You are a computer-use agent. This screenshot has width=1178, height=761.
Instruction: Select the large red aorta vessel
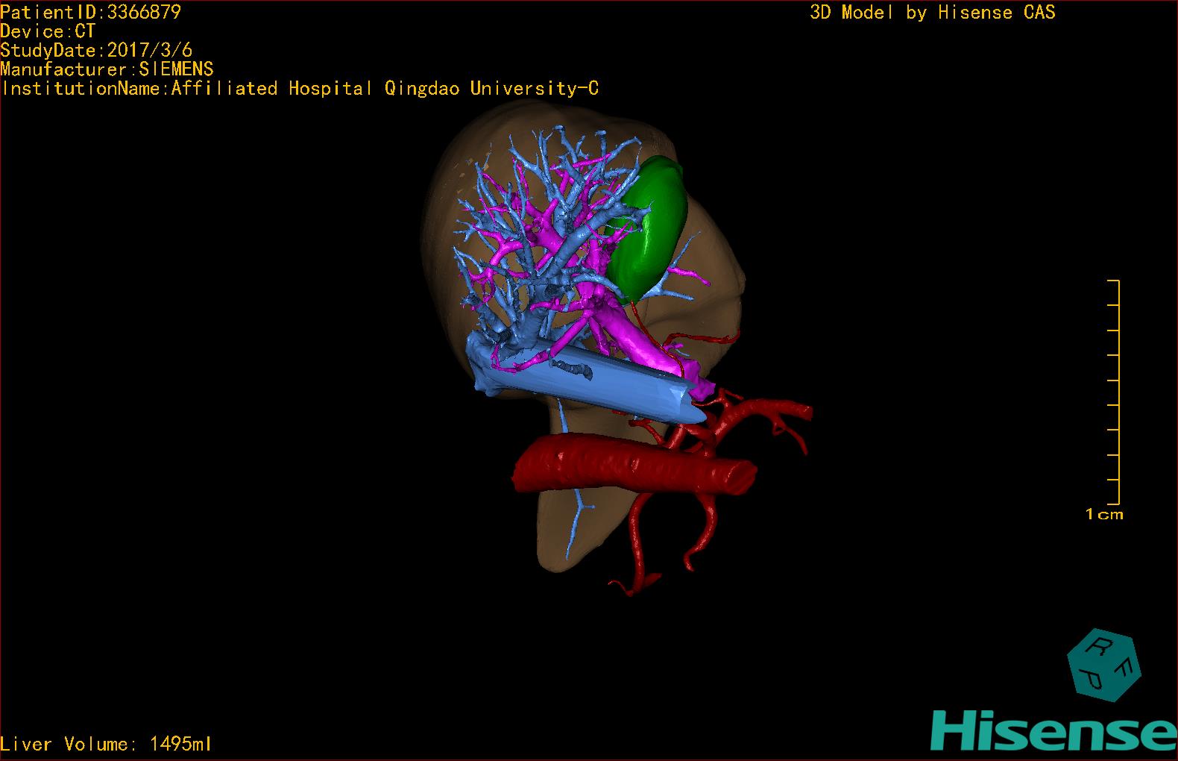coord(634,466)
